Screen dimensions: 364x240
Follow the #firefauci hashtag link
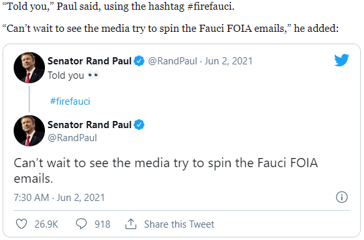click(70, 101)
